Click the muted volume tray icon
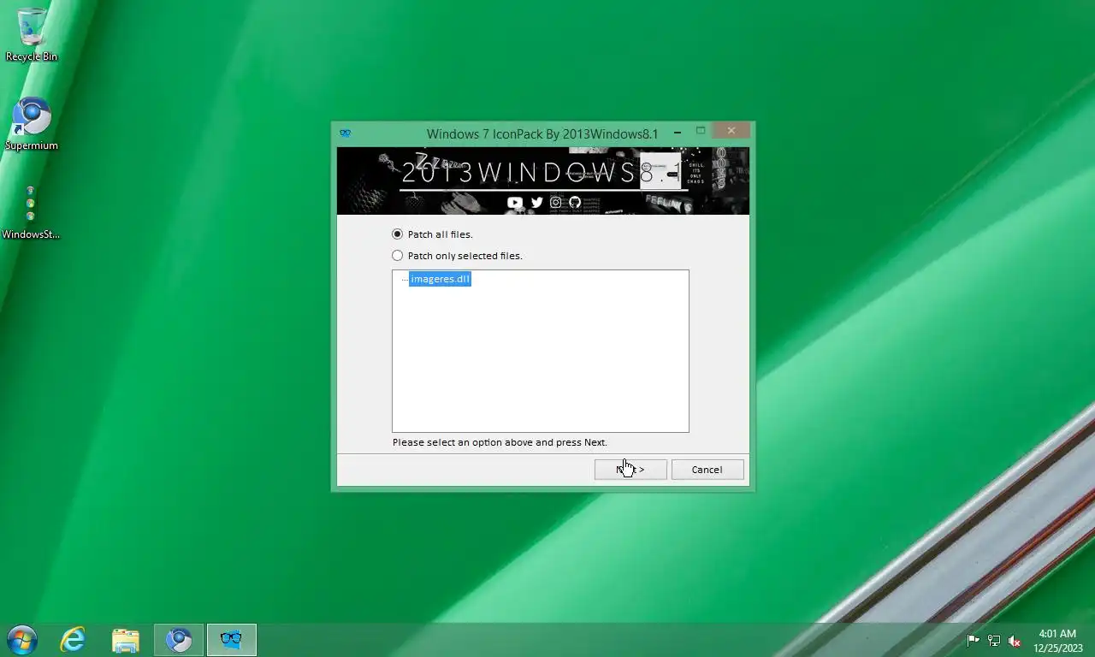 (1015, 641)
